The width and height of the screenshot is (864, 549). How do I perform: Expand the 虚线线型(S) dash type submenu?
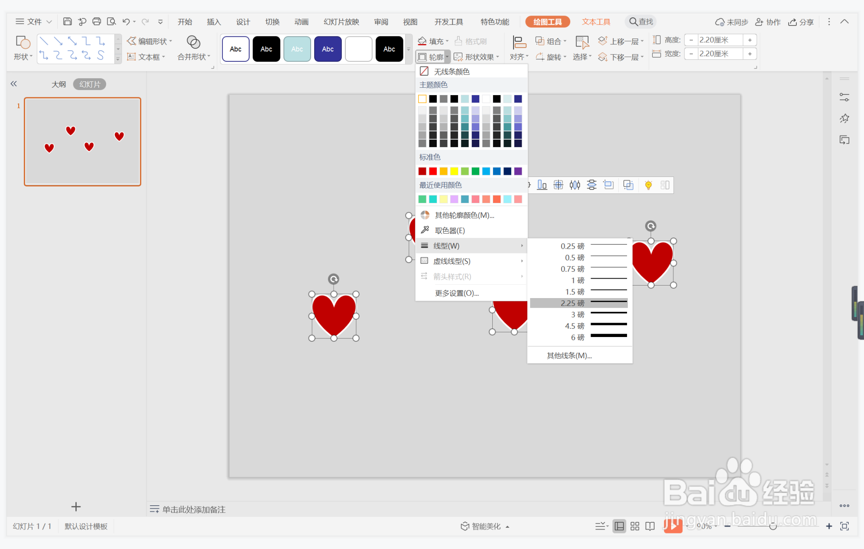(471, 261)
